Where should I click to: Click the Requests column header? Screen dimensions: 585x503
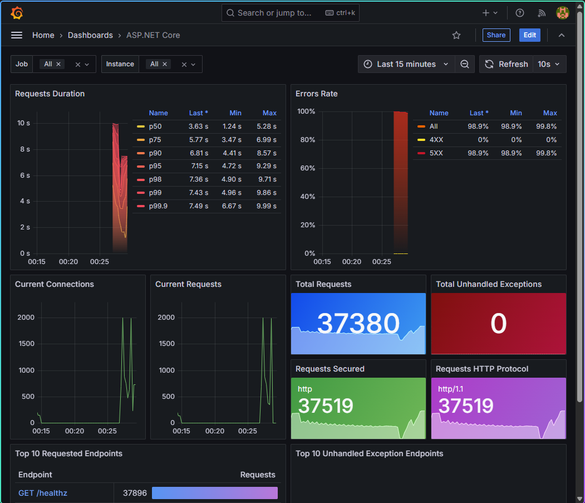(257, 475)
